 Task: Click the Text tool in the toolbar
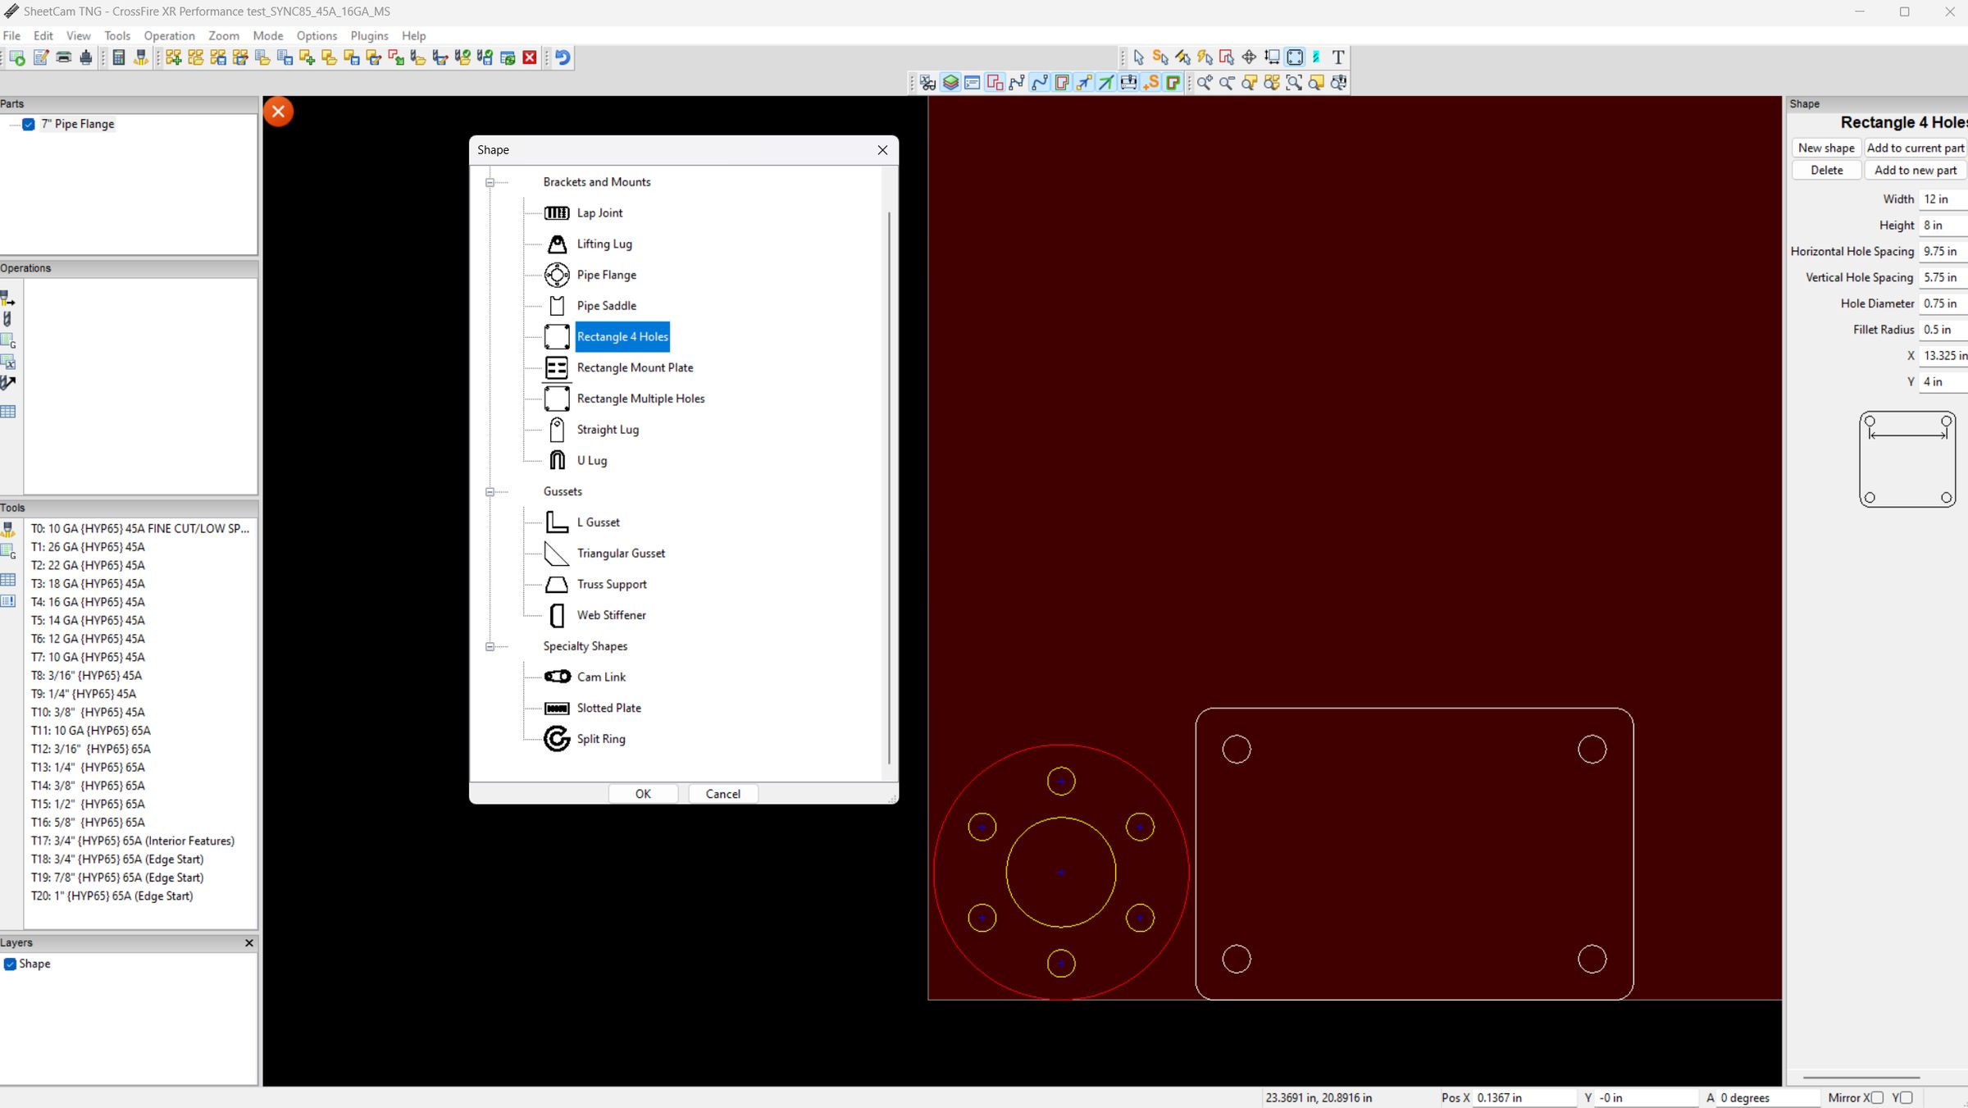click(x=1337, y=57)
